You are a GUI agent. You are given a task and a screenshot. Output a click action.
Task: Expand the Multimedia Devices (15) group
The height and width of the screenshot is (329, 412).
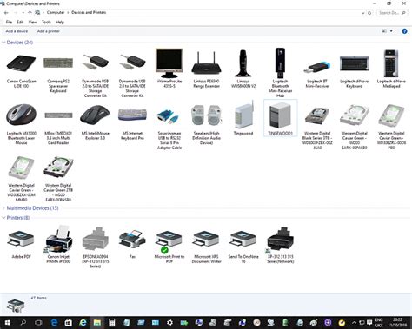click(3, 208)
